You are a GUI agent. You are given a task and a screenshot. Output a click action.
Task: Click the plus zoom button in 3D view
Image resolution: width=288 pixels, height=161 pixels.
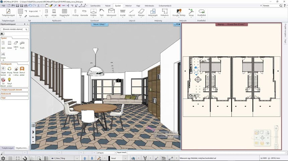pyautogui.click(x=33, y=137)
